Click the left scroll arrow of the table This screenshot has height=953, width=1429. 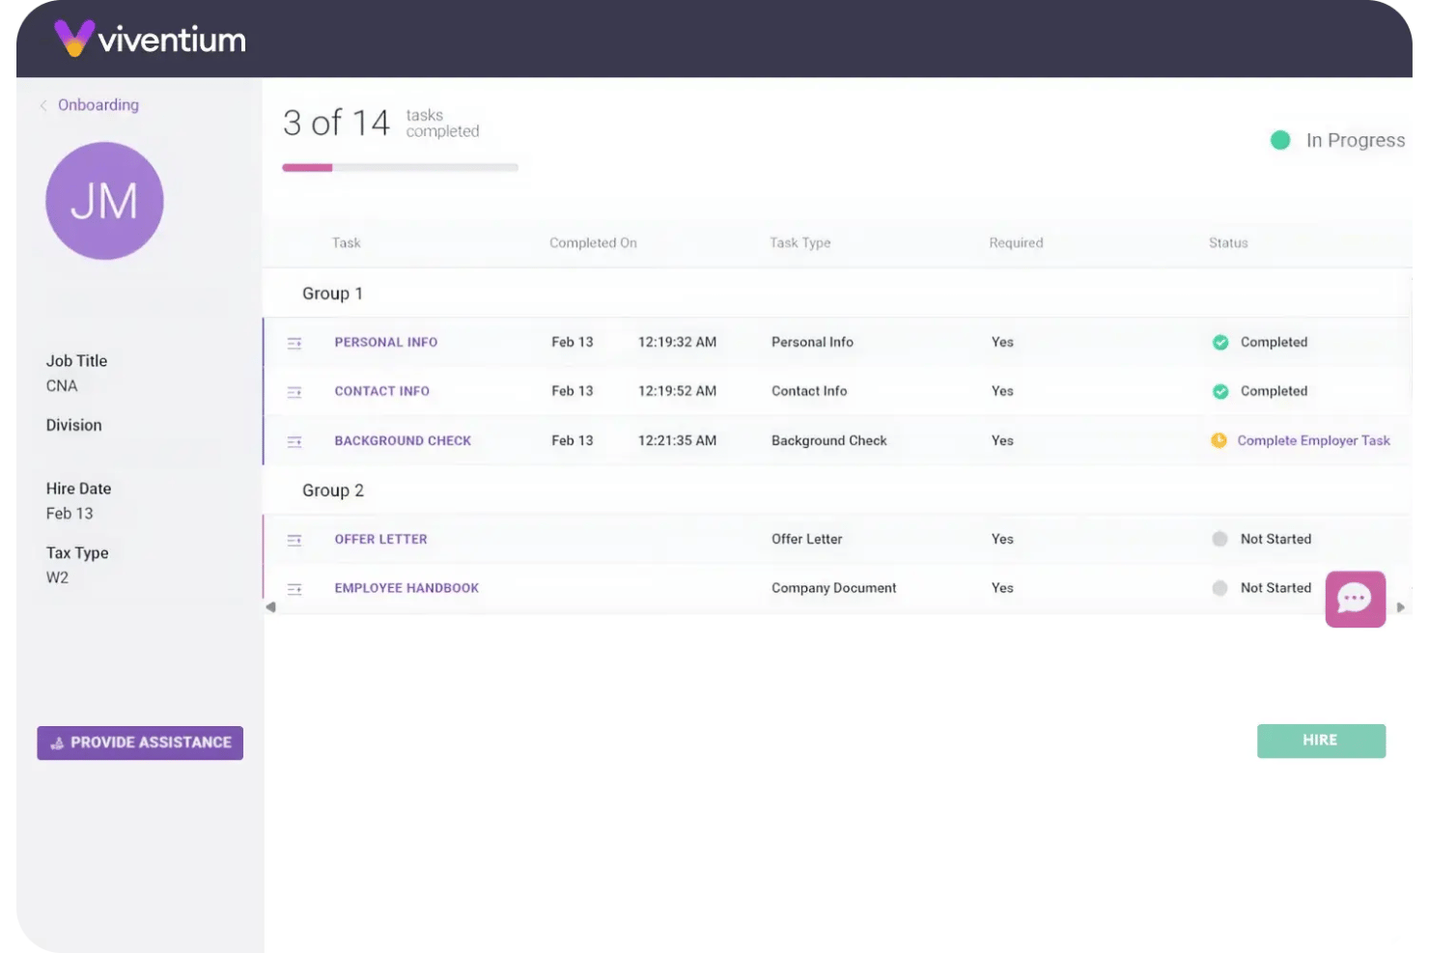[271, 607]
